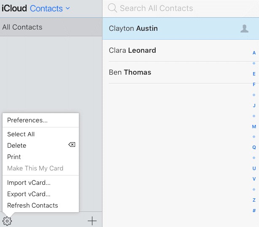
Task: Select Delete from the gear menu
Action: [x=40, y=146]
